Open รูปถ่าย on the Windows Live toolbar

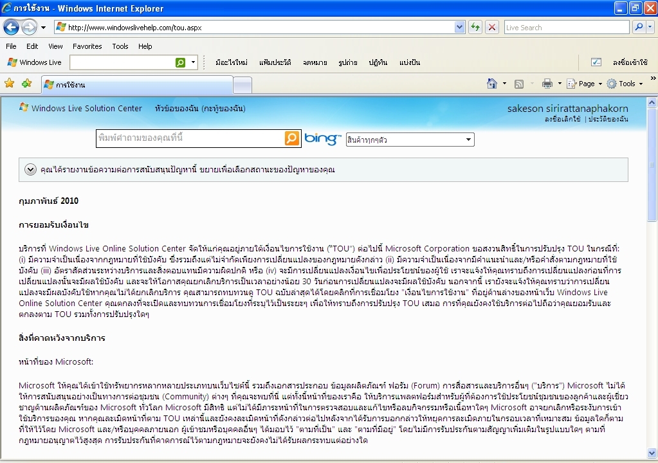point(347,62)
